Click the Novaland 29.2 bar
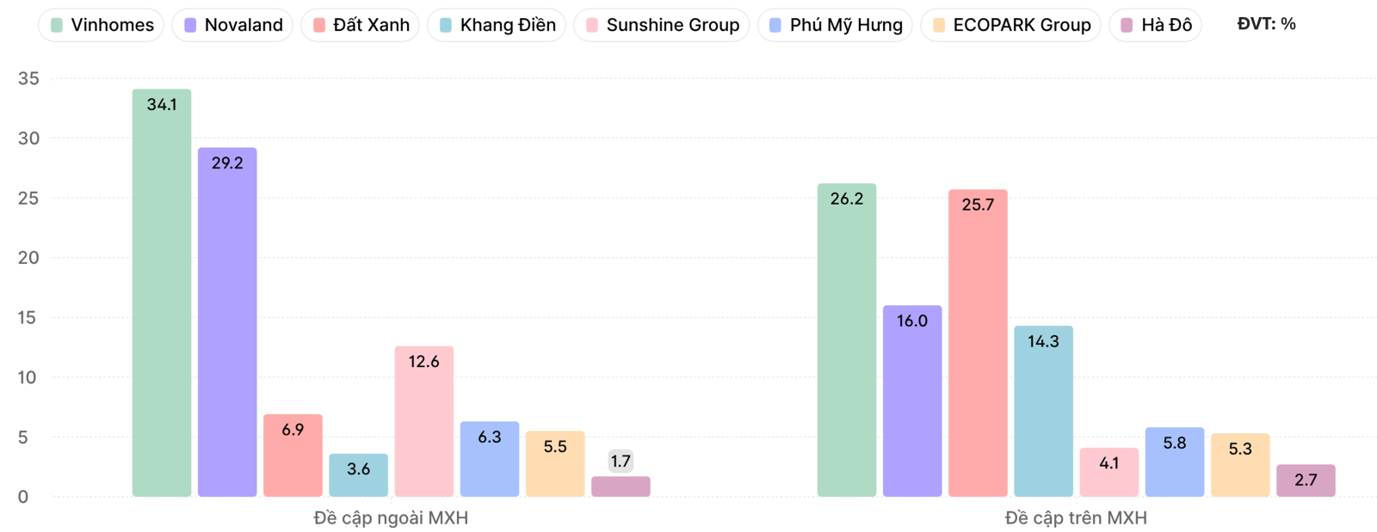 tap(227, 322)
